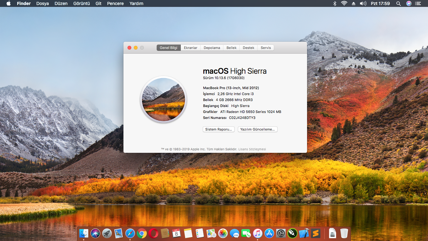This screenshot has width=428, height=241.
Task: Click the Yazılım Güncelleme button
Action: (258, 129)
